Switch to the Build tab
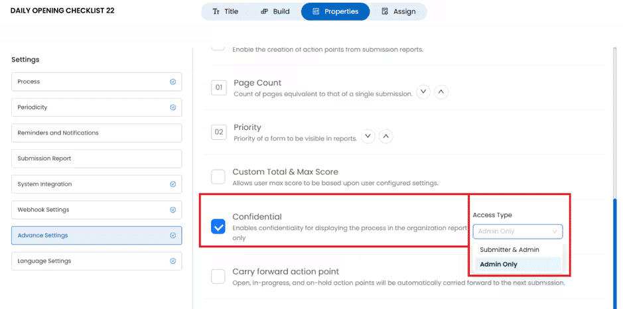 pyautogui.click(x=275, y=11)
